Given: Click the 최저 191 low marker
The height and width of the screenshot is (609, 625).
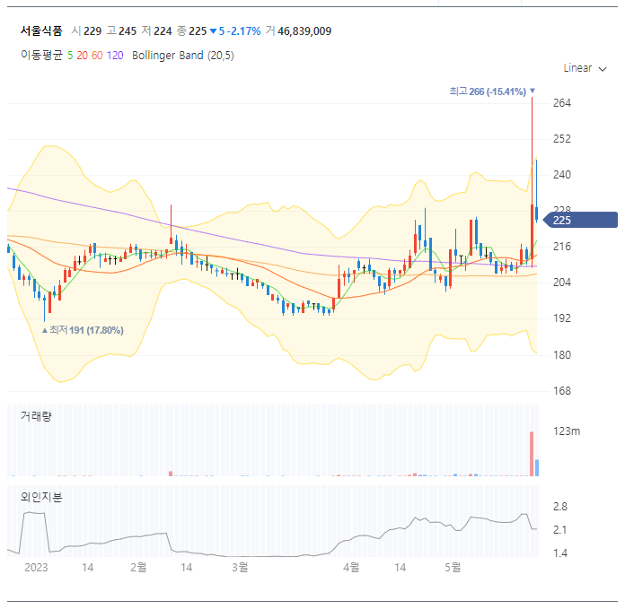Looking at the screenshot, I should 83,330.
